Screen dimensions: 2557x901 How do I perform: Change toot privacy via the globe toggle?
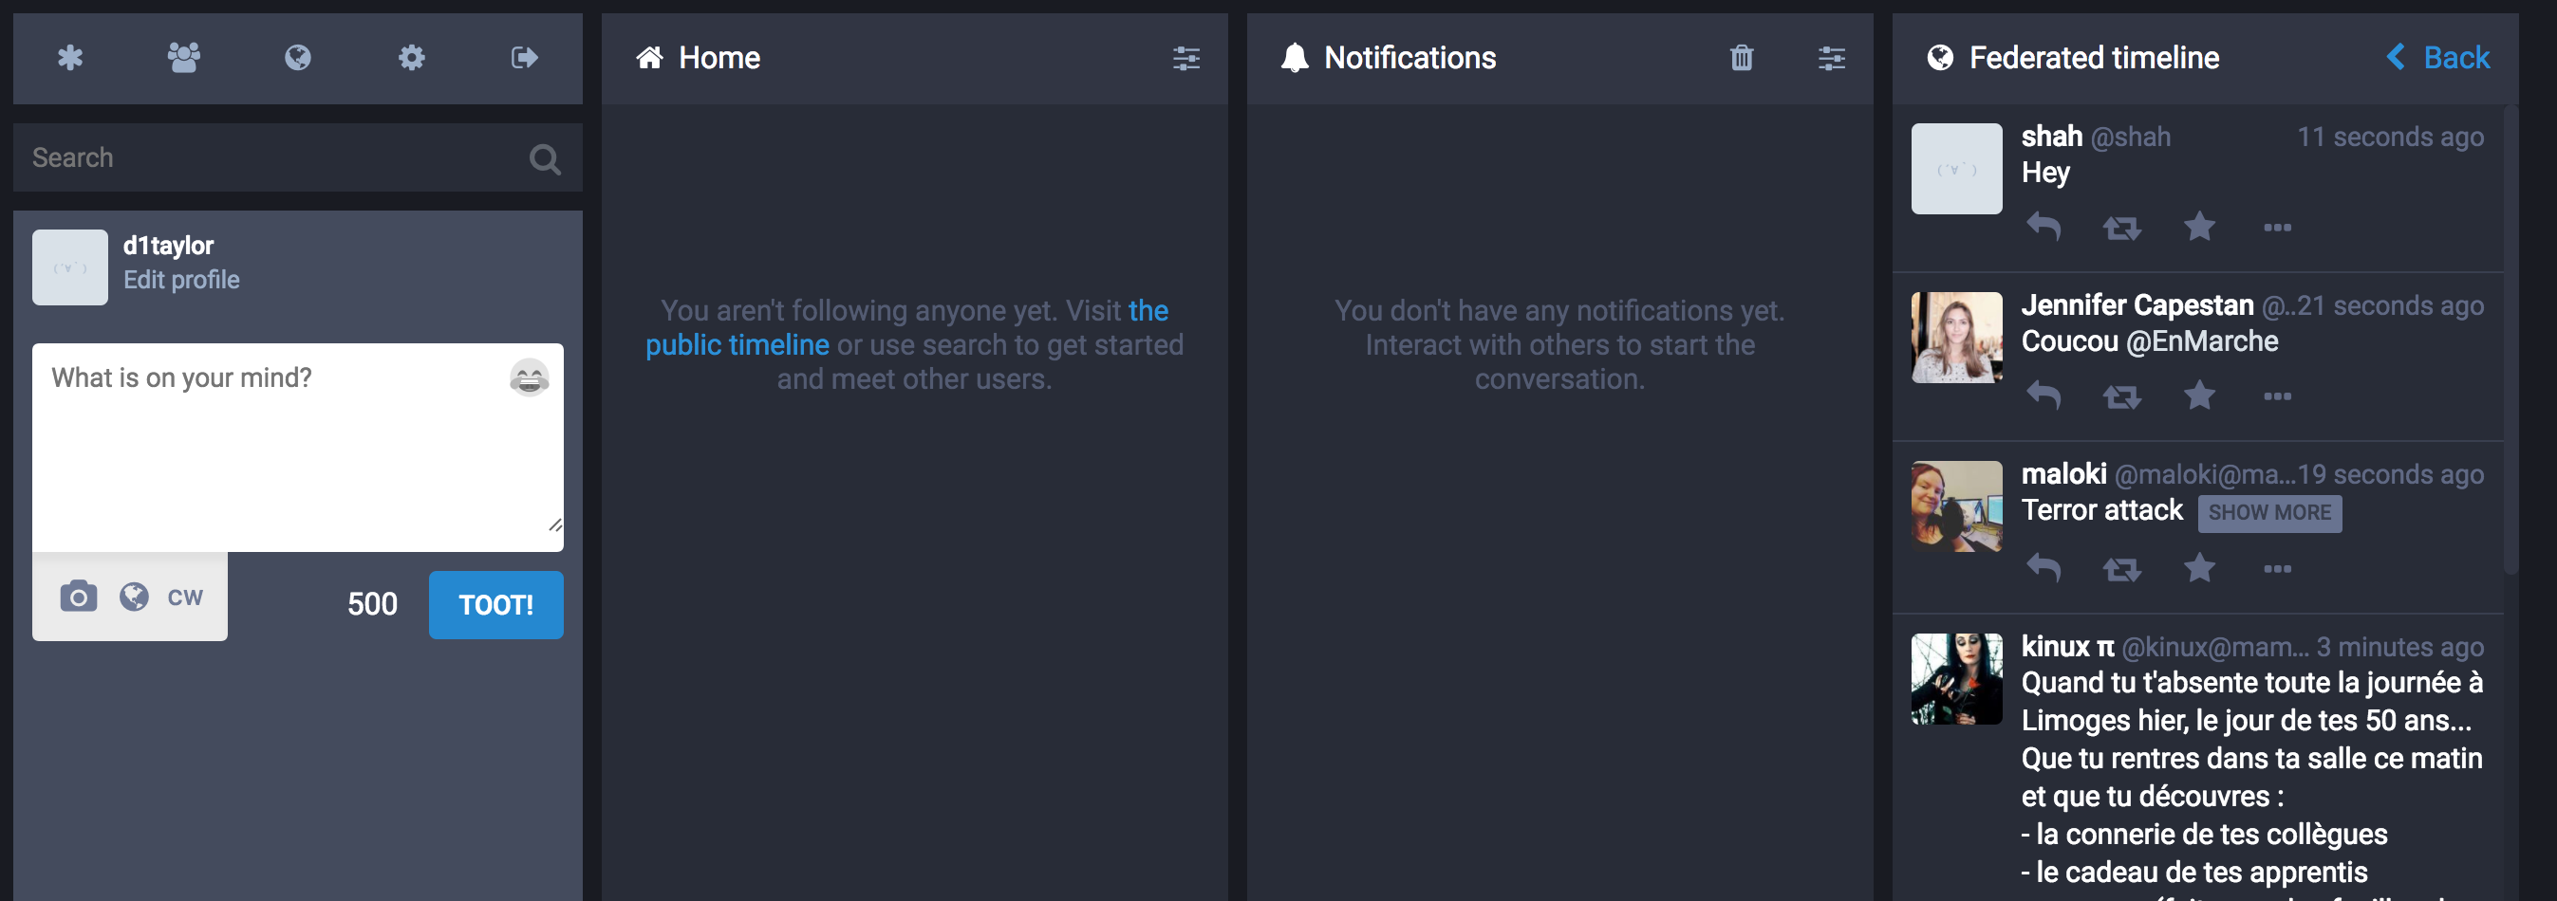(133, 597)
